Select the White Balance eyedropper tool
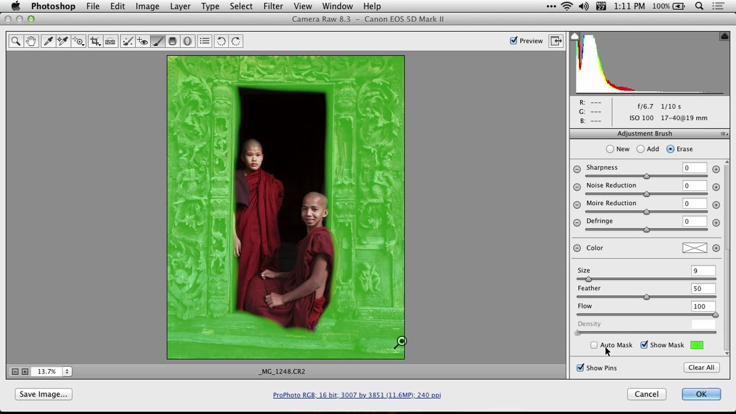The height and width of the screenshot is (414, 736). pyautogui.click(x=48, y=41)
